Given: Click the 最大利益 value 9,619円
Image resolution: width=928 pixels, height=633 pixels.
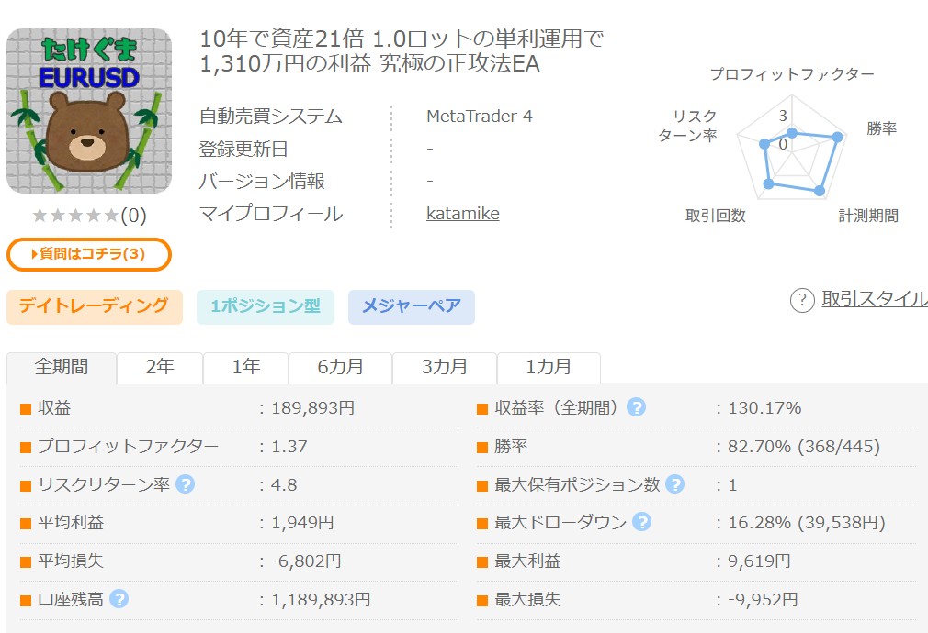Looking at the screenshot, I should pyautogui.click(x=759, y=561).
